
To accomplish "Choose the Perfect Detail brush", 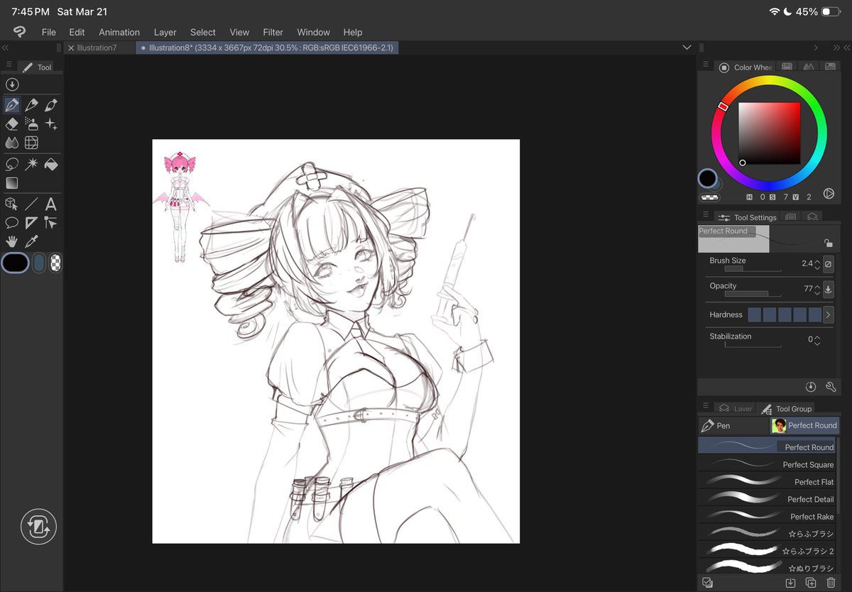I will (766, 499).
